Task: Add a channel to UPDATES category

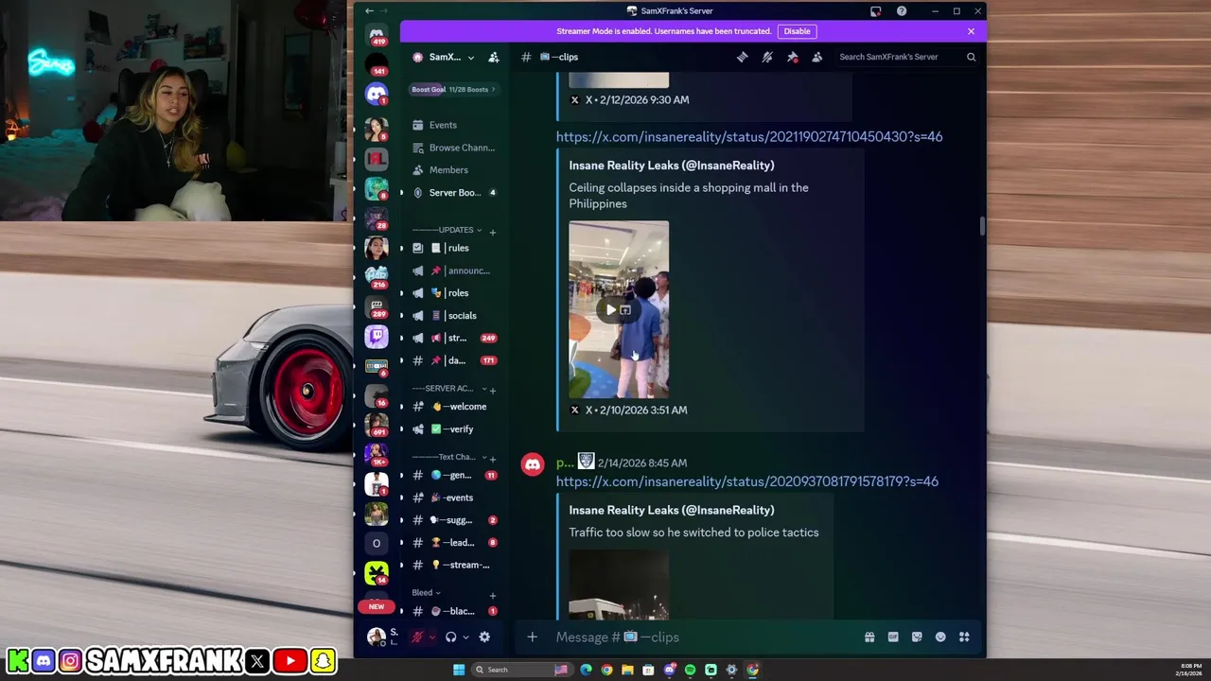Action: point(492,232)
